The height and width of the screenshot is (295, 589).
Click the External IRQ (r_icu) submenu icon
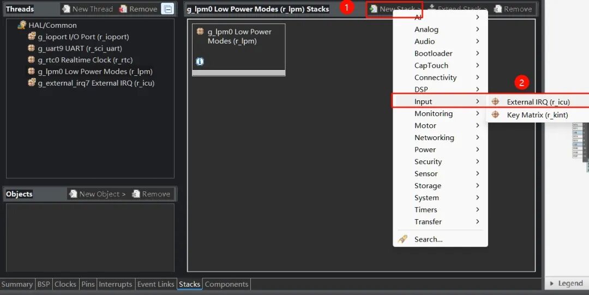pyautogui.click(x=495, y=102)
